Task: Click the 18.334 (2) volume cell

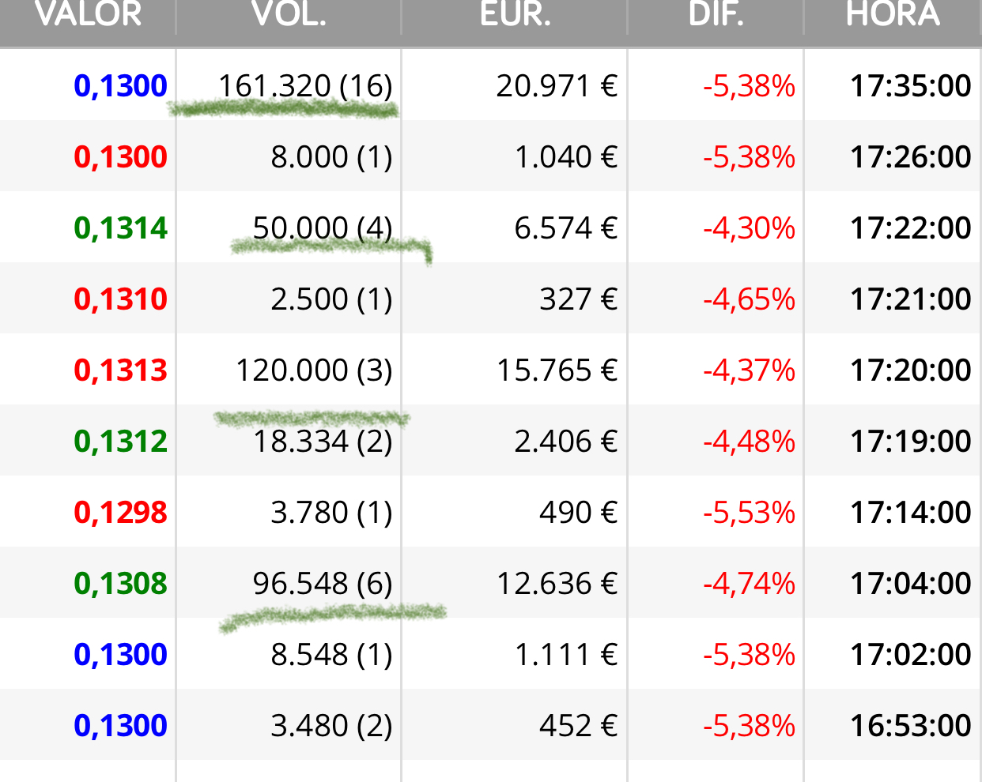Action: [x=323, y=442]
